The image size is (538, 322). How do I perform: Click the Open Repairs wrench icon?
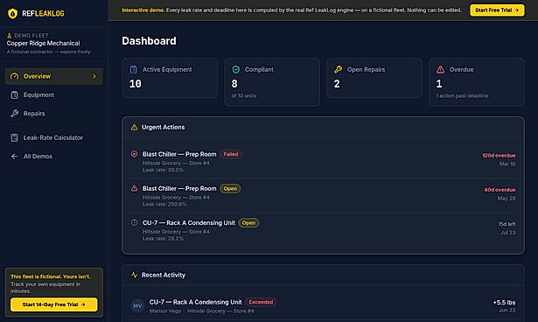tap(338, 69)
